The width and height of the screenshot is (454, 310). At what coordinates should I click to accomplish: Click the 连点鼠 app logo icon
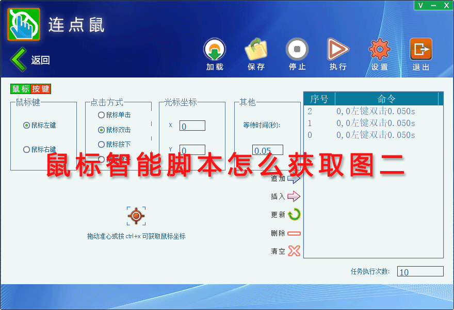click(24, 24)
